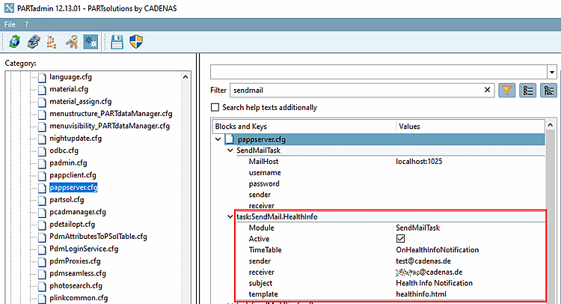Click the Values column header
This screenshot has width=561, height=304.
(x=470, y=127)
